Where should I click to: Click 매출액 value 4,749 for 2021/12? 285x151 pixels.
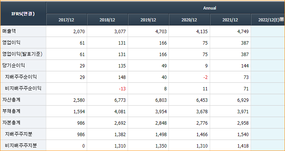243,32
